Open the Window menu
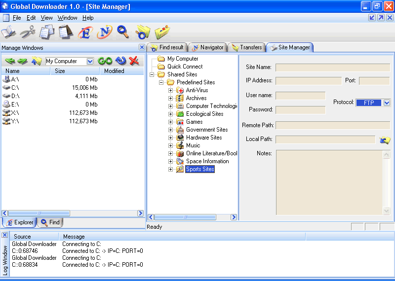This screenshot has width=395, height=281. (68, 18)
